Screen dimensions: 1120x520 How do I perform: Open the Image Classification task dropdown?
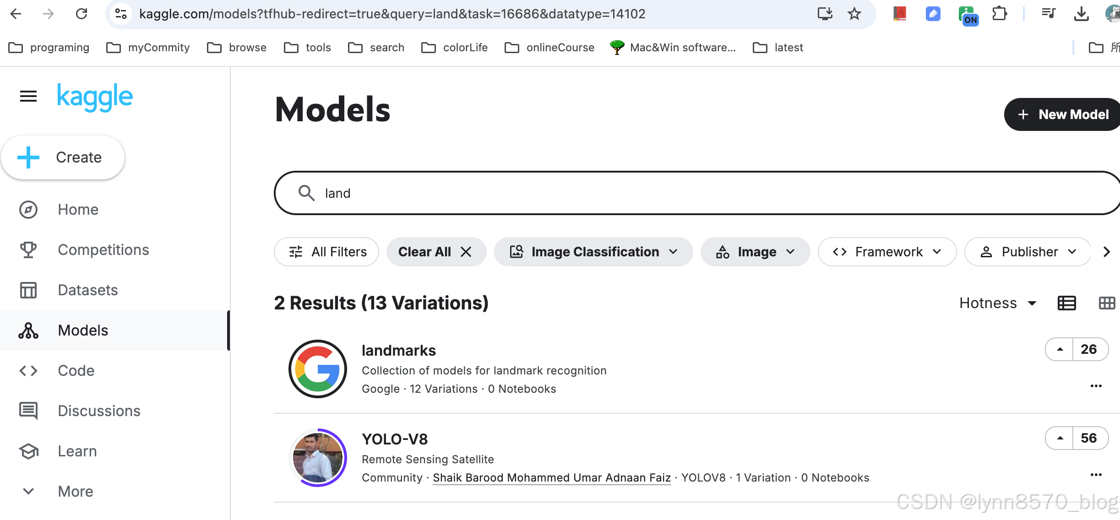click(593, 252)
